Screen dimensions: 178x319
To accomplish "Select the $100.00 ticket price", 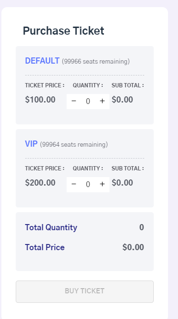I will pos(40,100).
